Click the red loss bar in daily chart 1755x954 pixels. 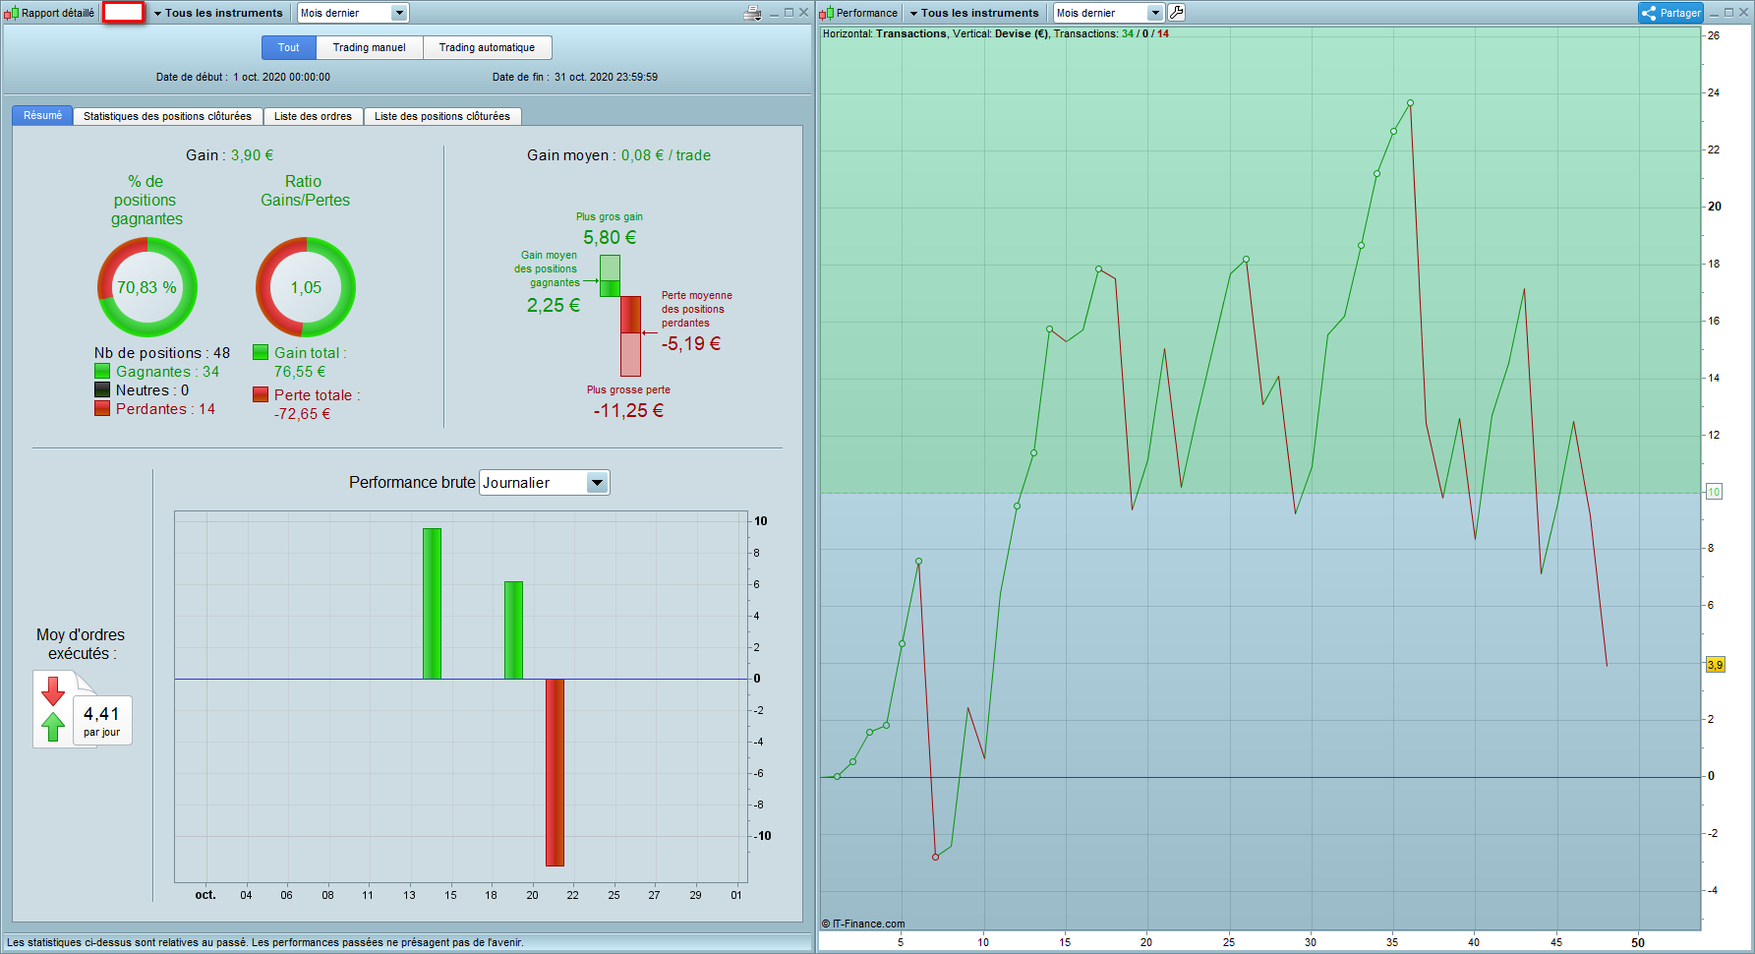coord(555,772)
